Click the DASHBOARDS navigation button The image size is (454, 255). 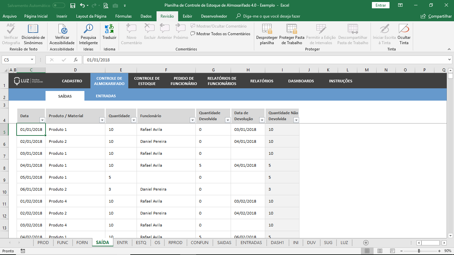click(301, 81)
